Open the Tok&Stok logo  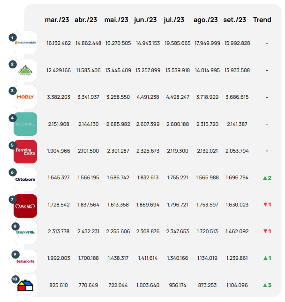(25, 232)
